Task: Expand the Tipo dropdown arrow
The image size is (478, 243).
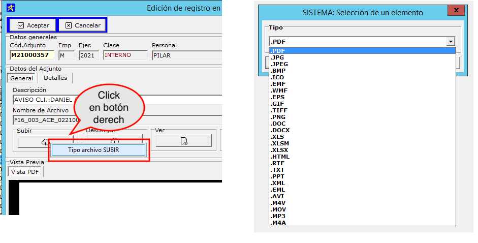Action: (x=450, y=42)
